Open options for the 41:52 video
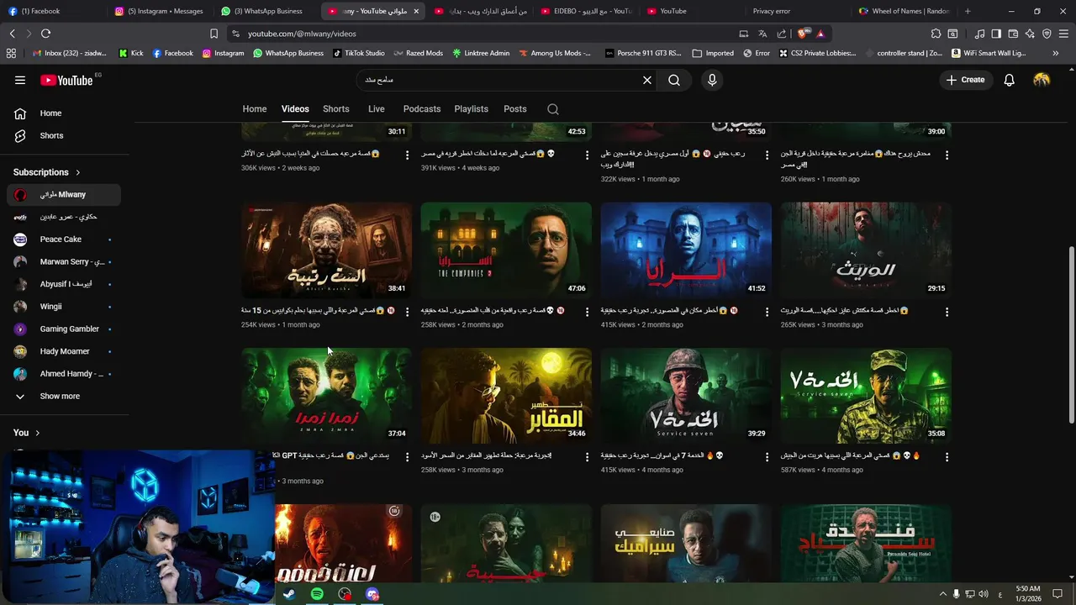 pos(767,312)
